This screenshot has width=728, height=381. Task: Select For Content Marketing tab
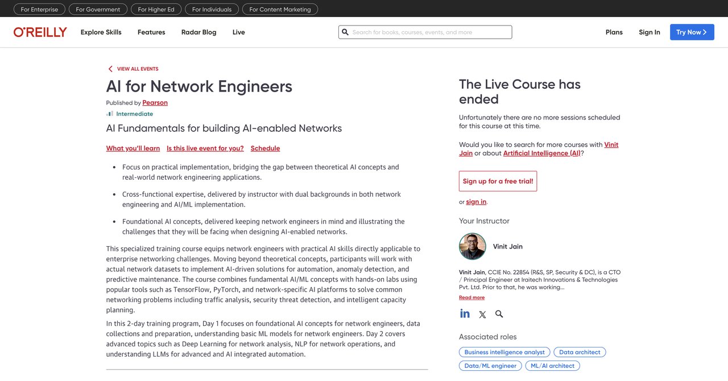coord(280,9)
